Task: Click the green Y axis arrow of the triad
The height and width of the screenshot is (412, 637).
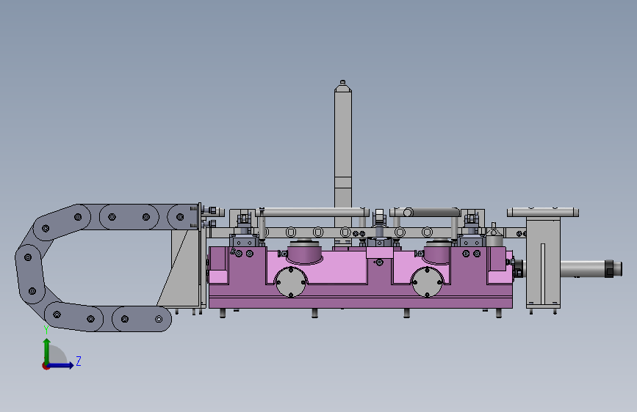Action: (x=47, y=350)
